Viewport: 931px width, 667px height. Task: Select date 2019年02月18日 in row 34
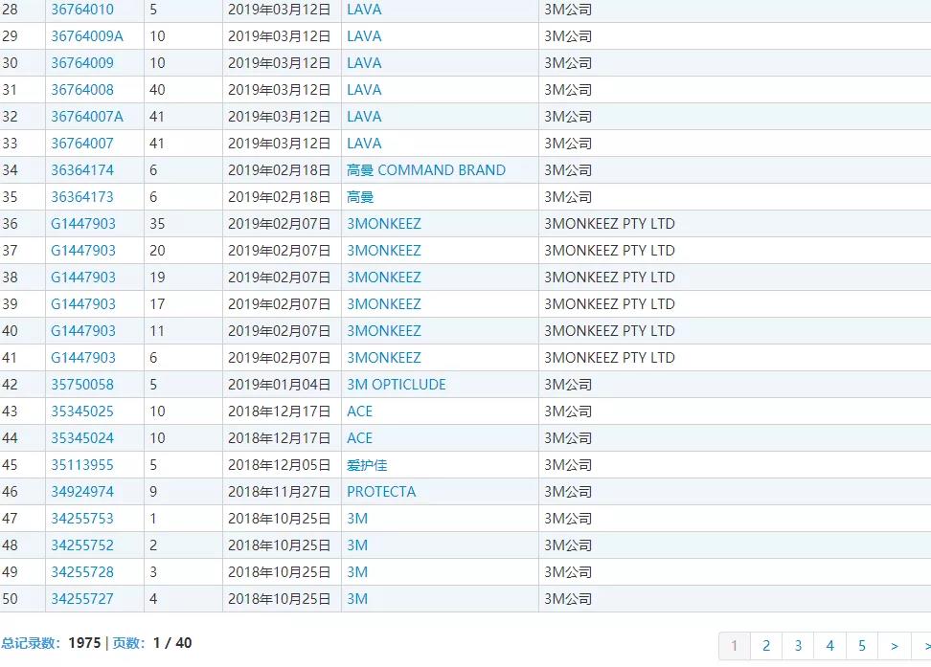coord(279,170)
